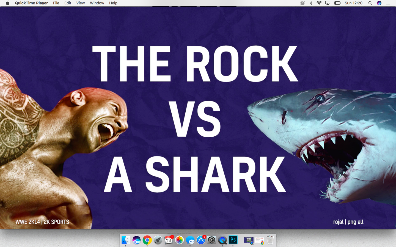This screenshot has width=396, height=247.
Task: Restore minimized QuickTime window thumbnail
Action: tap(249, 241)
